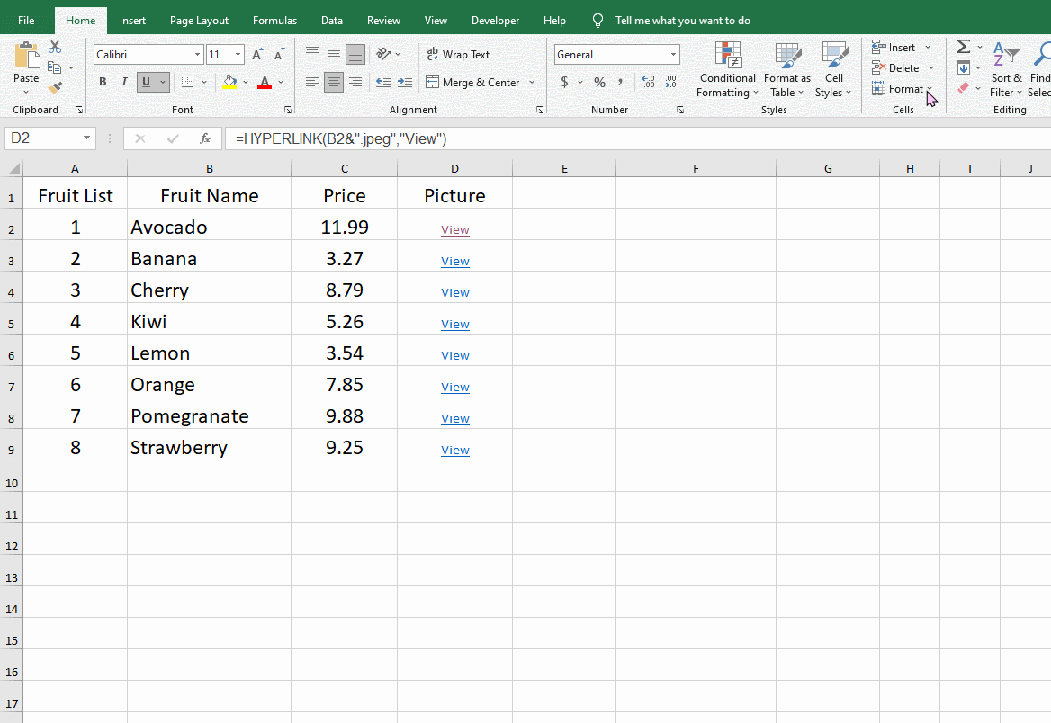Toggle Merge & Center
This screenshot has width=1051, height=723.
click(473, 82)
